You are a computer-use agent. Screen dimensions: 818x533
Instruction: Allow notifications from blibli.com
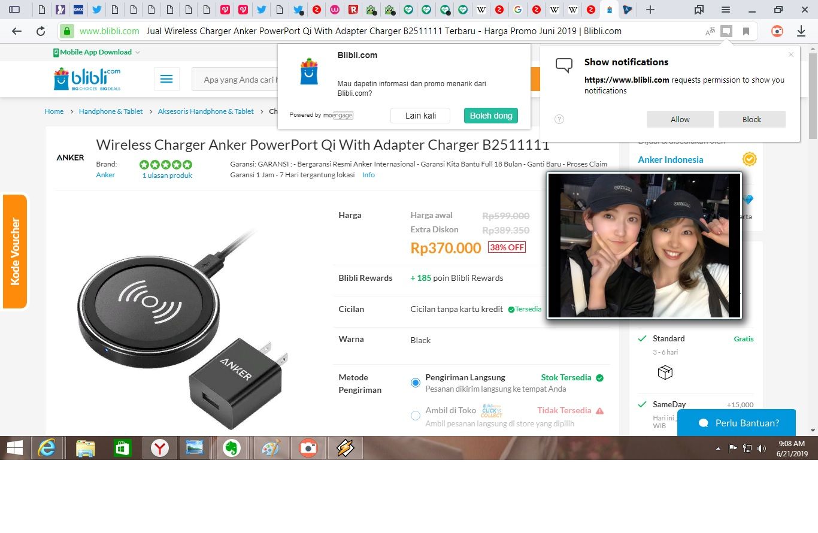(680, 119)
